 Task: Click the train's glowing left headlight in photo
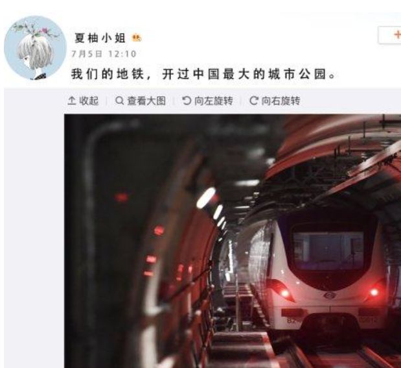pyautogui.click(x=284, y=293)
